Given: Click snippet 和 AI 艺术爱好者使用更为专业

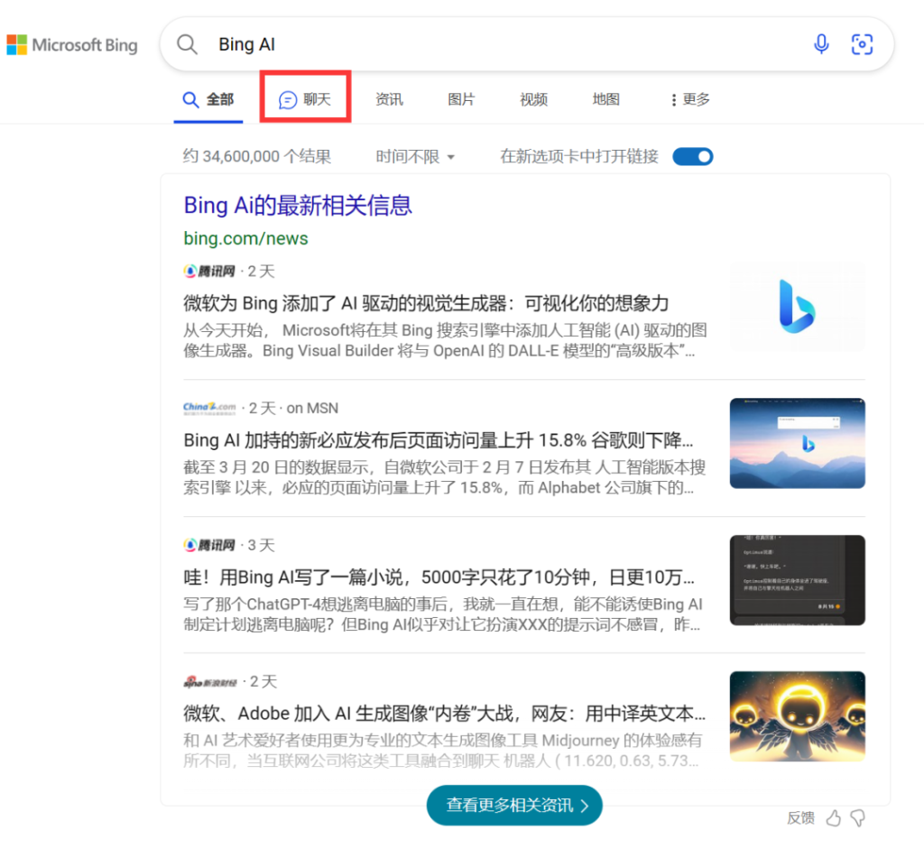Looking at the screenshot, I should (442, 751).
